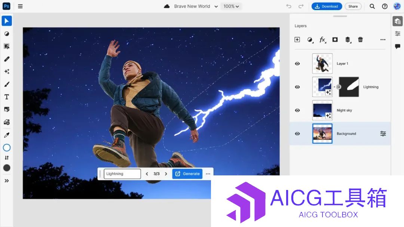
Task: Click the cloud document status icon
Action: pyautogui.click(x=167, y=6)
